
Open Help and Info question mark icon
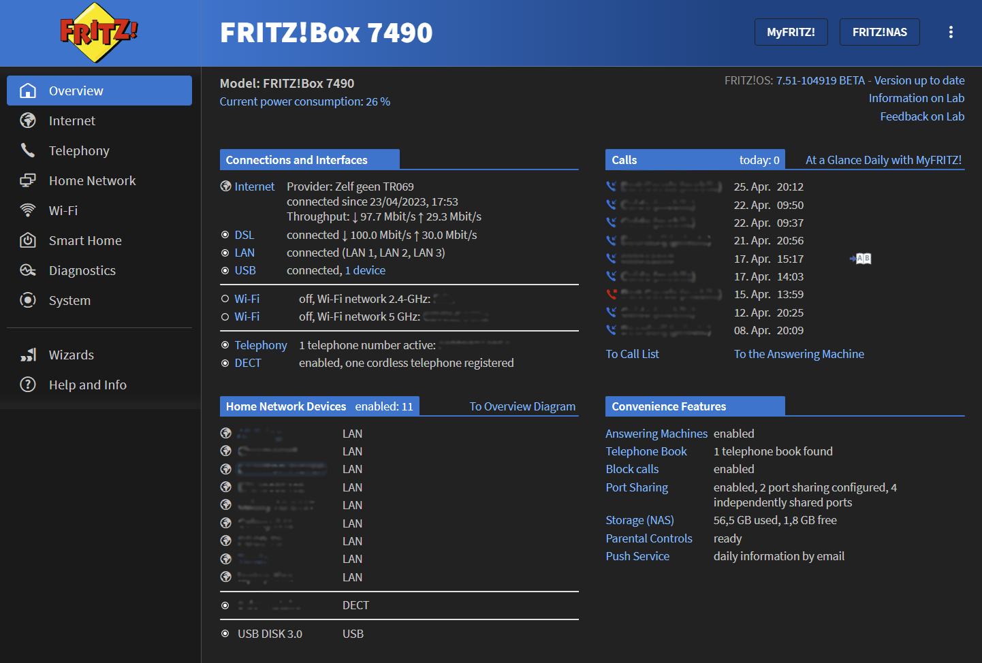point(27,385)
